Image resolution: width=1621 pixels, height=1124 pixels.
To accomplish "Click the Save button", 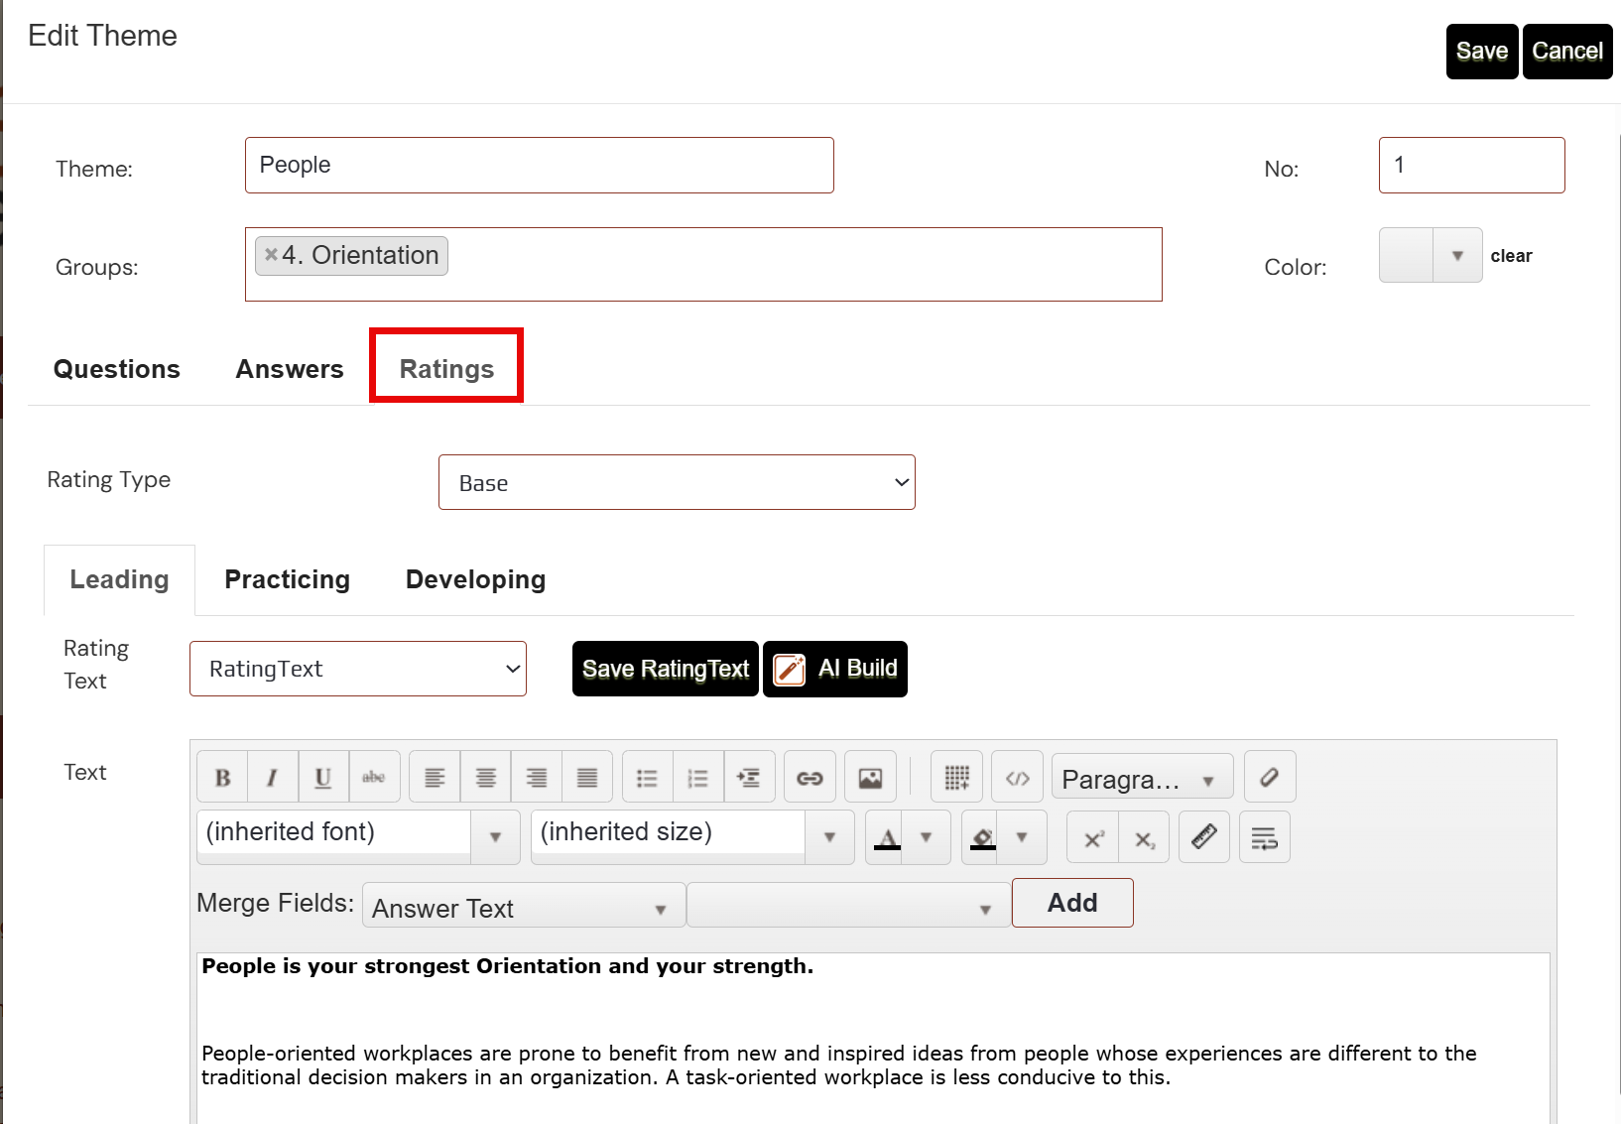I will coord(1482,52).
